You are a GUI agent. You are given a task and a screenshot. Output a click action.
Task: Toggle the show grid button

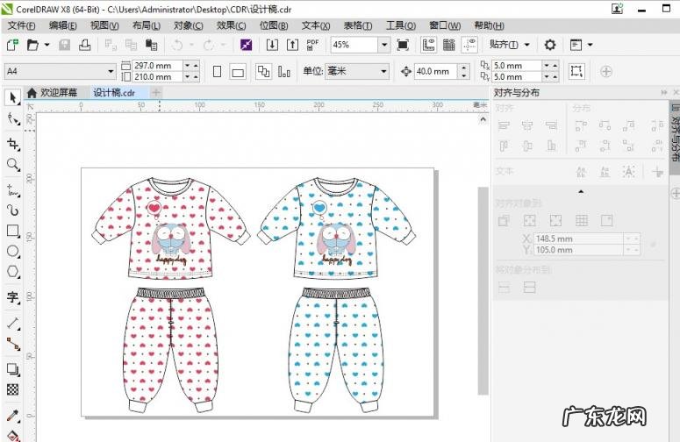coord(449,45)
